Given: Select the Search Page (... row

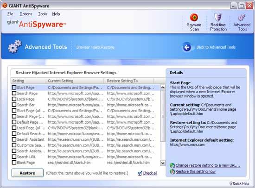Looking at the screenshot, I should [85, 116].
